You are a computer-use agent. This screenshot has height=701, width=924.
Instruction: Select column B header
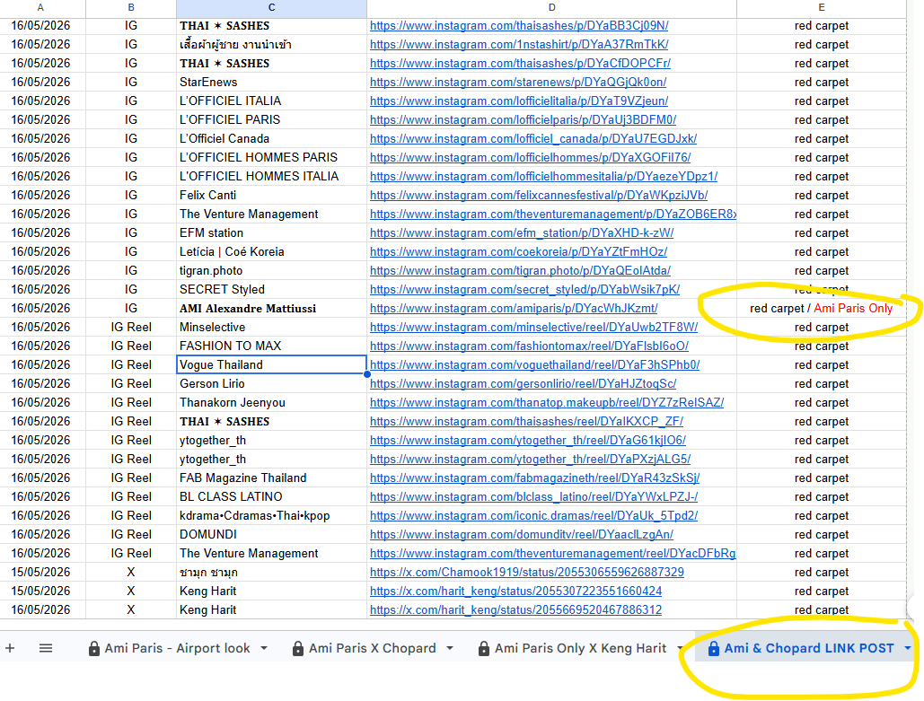(x=131, y=8)
